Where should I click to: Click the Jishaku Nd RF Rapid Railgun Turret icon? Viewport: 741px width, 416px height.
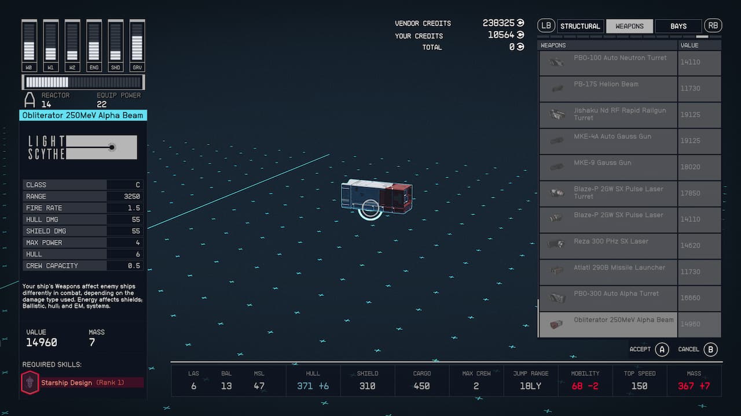pos(556,114)
